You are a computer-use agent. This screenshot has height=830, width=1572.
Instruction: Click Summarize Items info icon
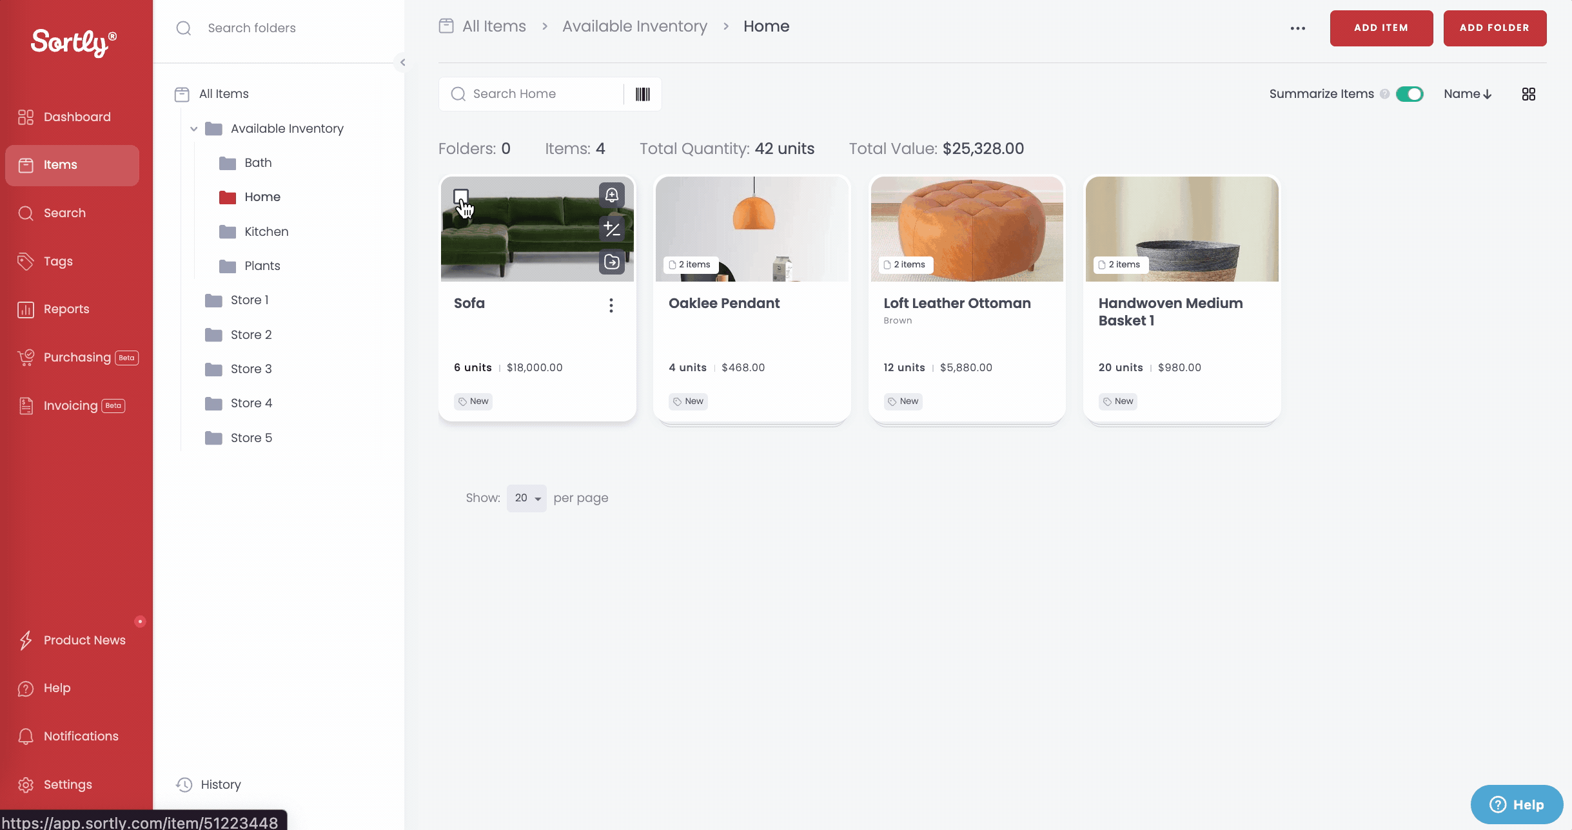(1384, 94)
